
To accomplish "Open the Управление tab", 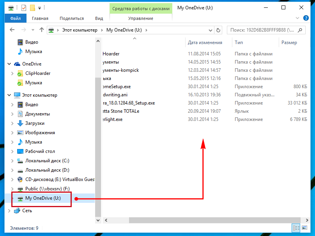I will point(140,18).
